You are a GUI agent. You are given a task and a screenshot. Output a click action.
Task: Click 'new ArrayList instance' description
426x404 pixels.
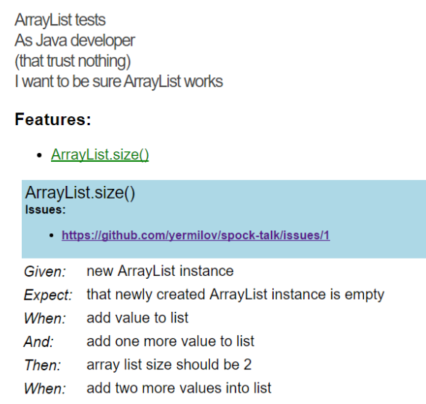point(160,271)
